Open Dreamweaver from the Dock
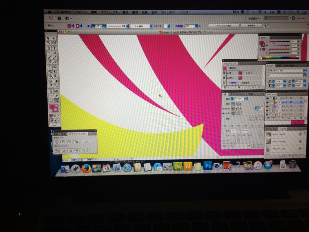 [178, 166]
